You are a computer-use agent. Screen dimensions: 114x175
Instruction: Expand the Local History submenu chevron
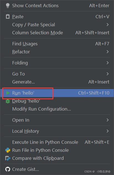[x=108, y=131]
